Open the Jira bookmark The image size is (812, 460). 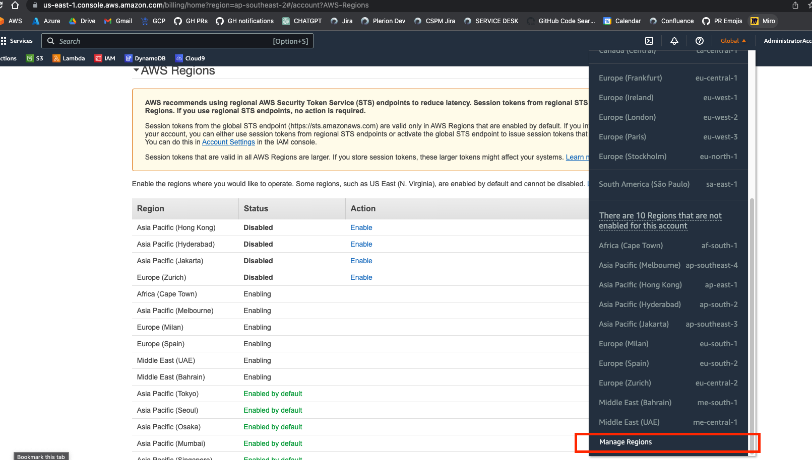point(341,21)
